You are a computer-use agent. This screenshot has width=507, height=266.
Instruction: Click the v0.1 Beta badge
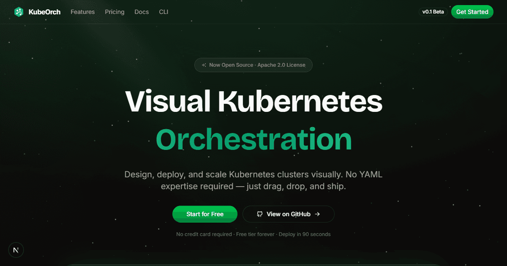point(433,12)
